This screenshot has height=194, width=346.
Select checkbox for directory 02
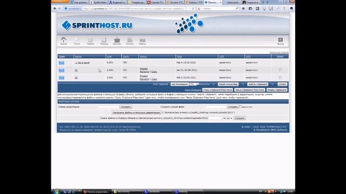(x=280, y=78)
